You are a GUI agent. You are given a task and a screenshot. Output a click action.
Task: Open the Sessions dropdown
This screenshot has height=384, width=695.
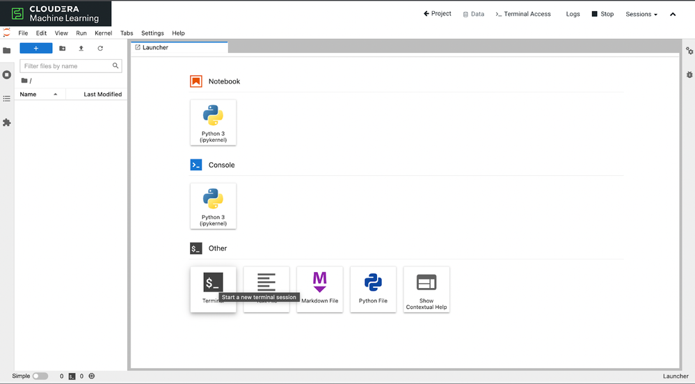tap(641, 14)
